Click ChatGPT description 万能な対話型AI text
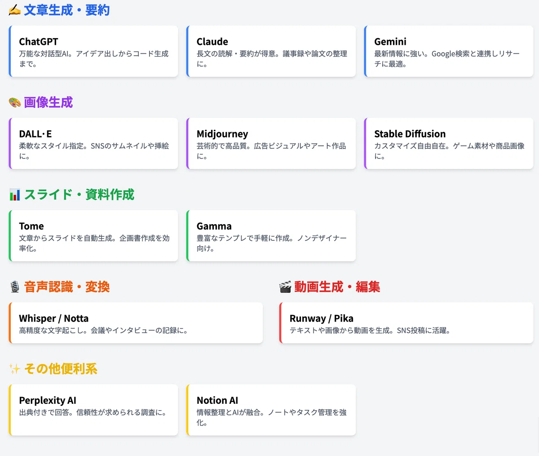 (x=43, y=53)
